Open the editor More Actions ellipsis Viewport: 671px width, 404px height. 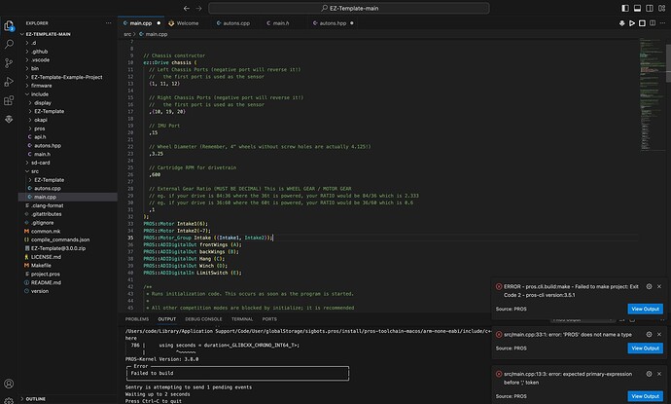click(x=662, y=23)
